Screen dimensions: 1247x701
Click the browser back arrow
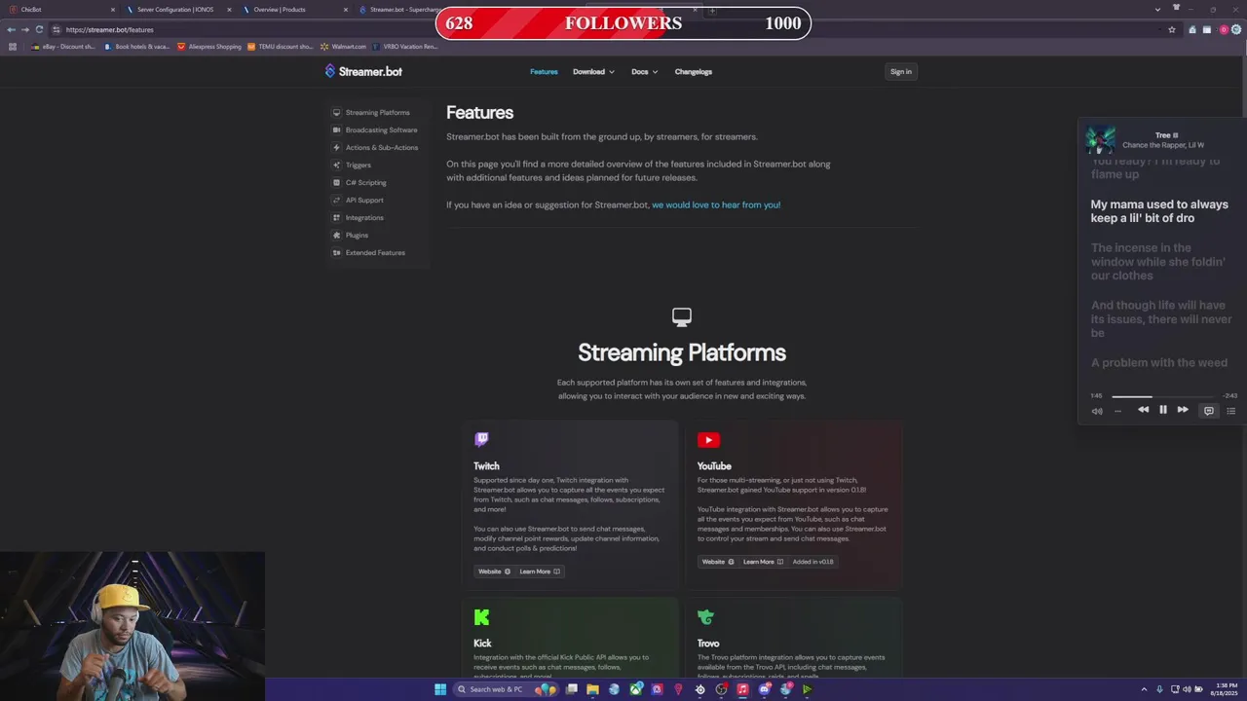[11, 29]
